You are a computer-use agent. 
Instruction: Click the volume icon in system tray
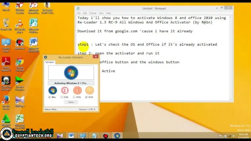pos(234,136)
